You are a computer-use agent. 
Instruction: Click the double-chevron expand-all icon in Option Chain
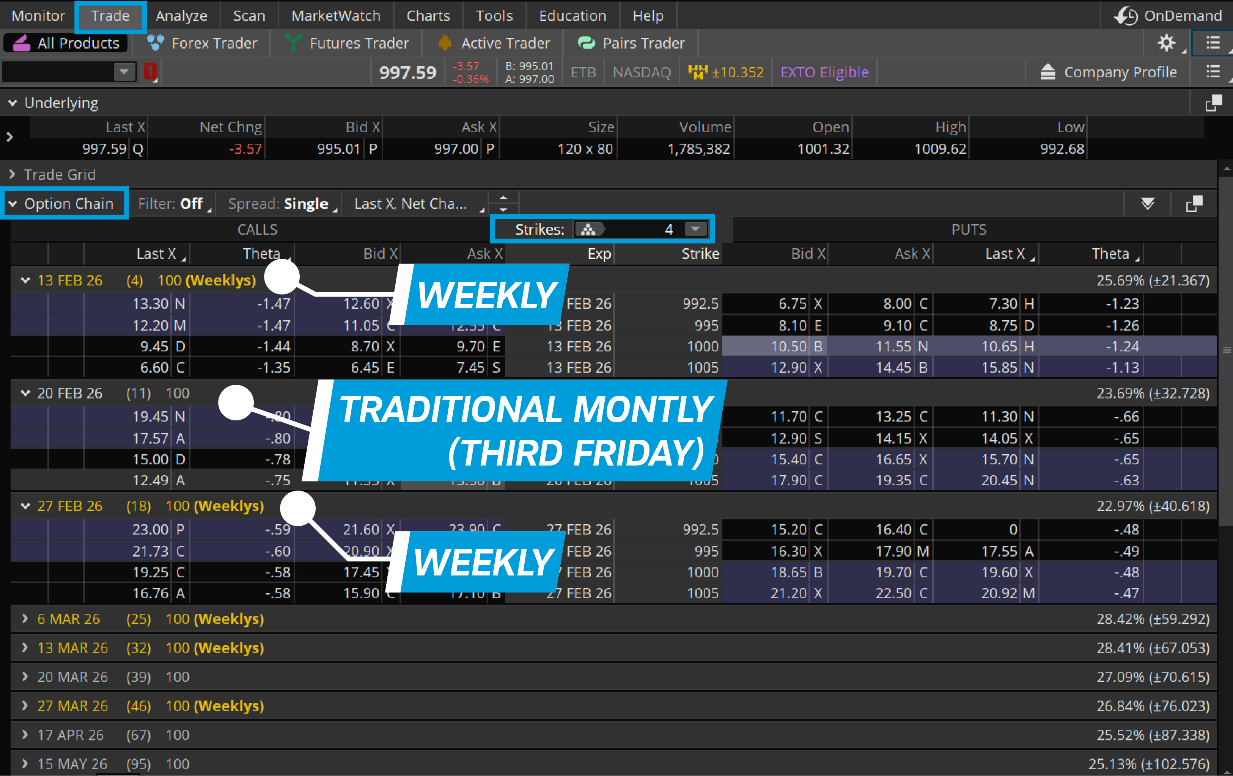click(x=1148, y=204)
